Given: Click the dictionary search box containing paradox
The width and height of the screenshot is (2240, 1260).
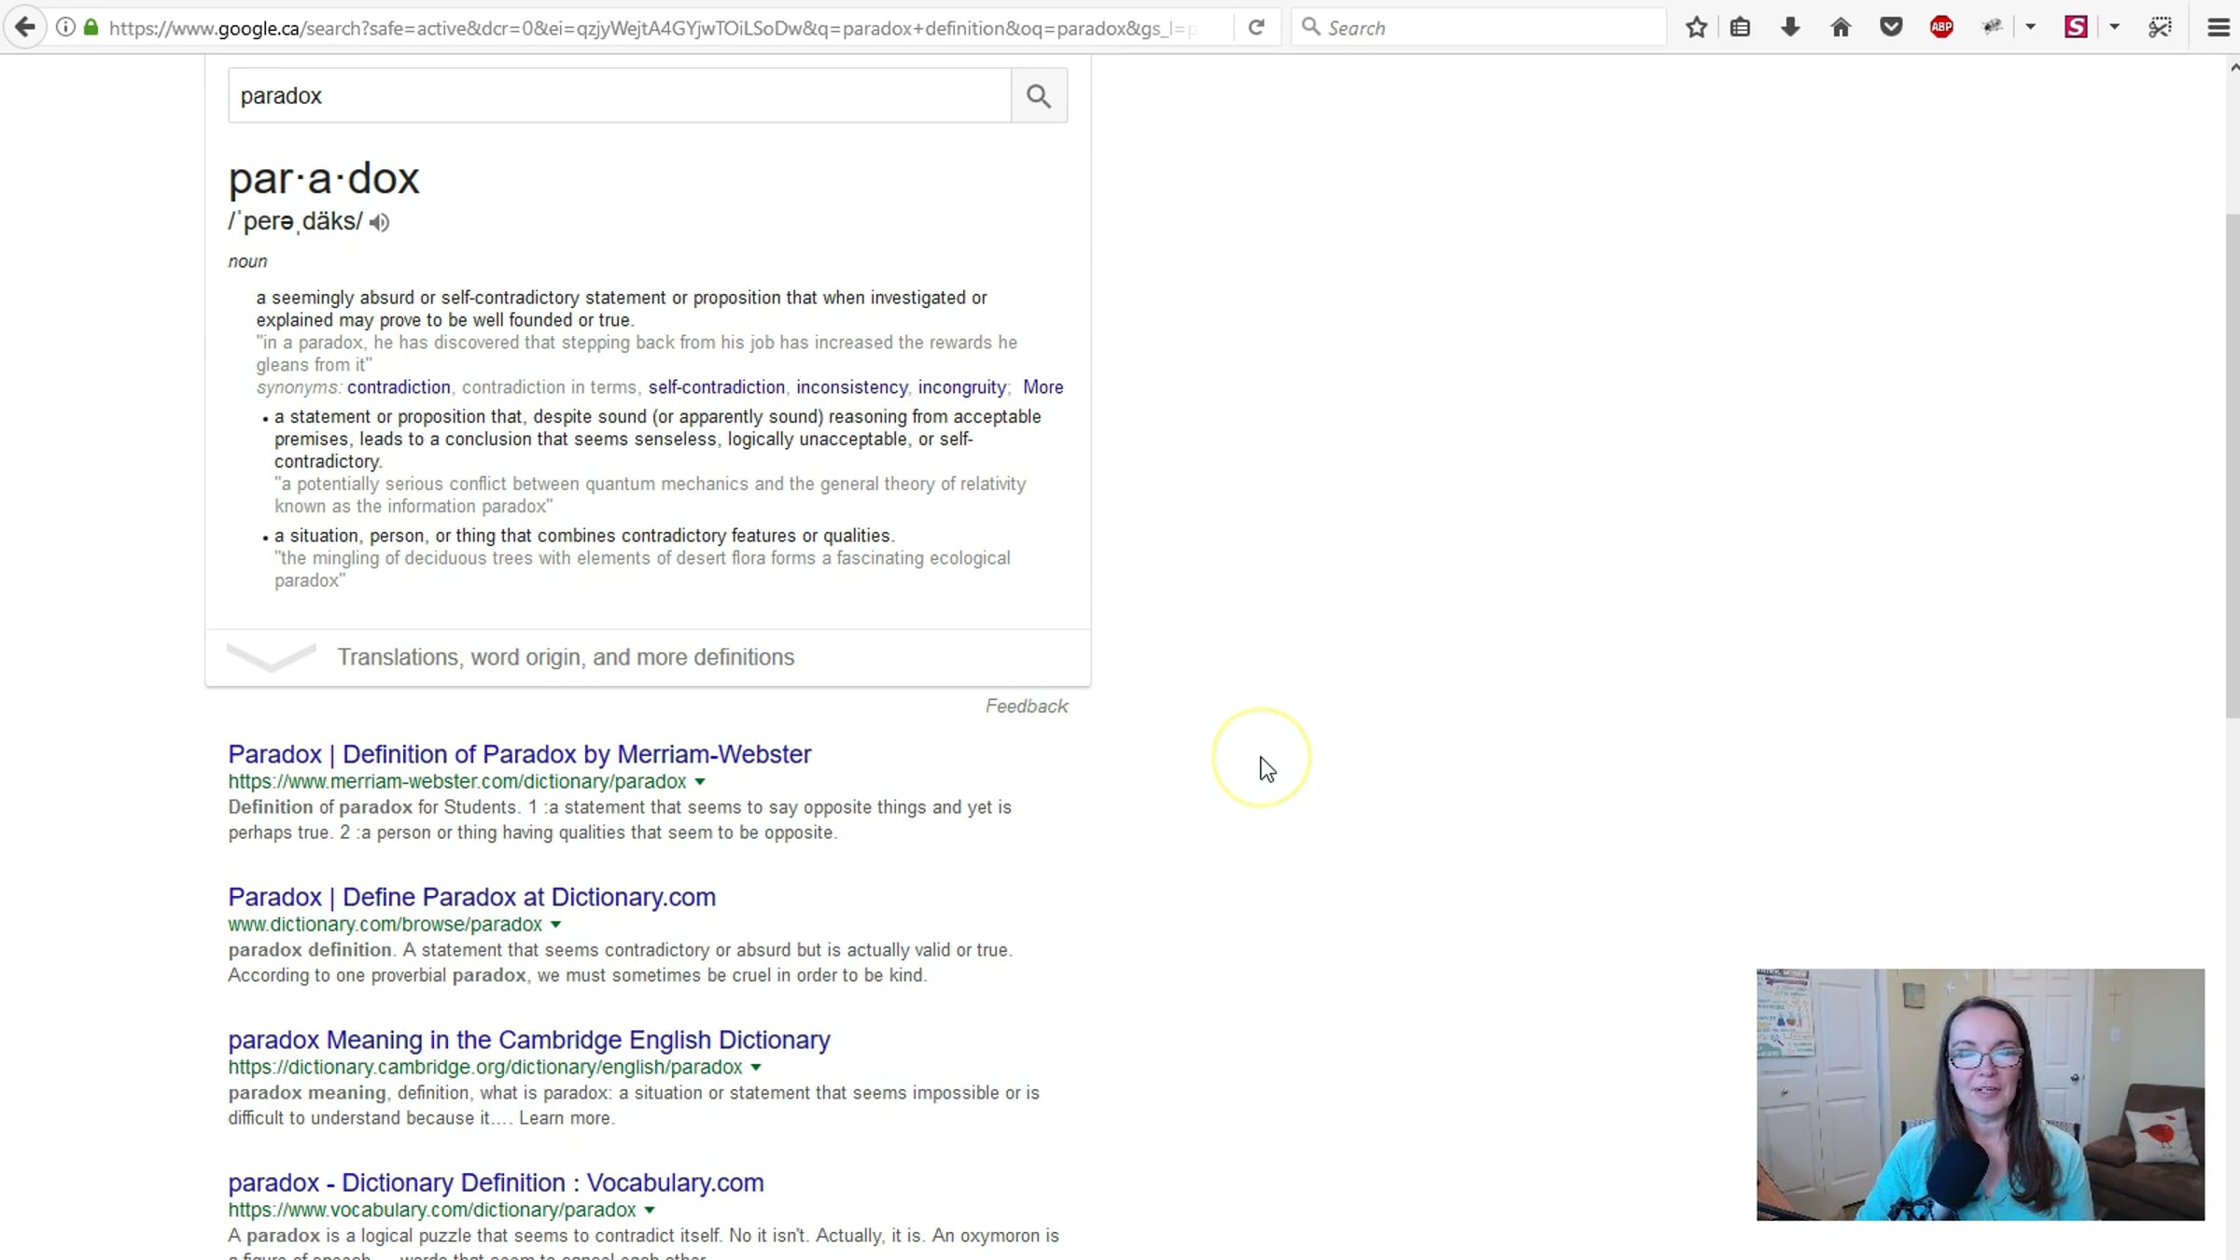Looking at the screenshot, I should (616, 95).
